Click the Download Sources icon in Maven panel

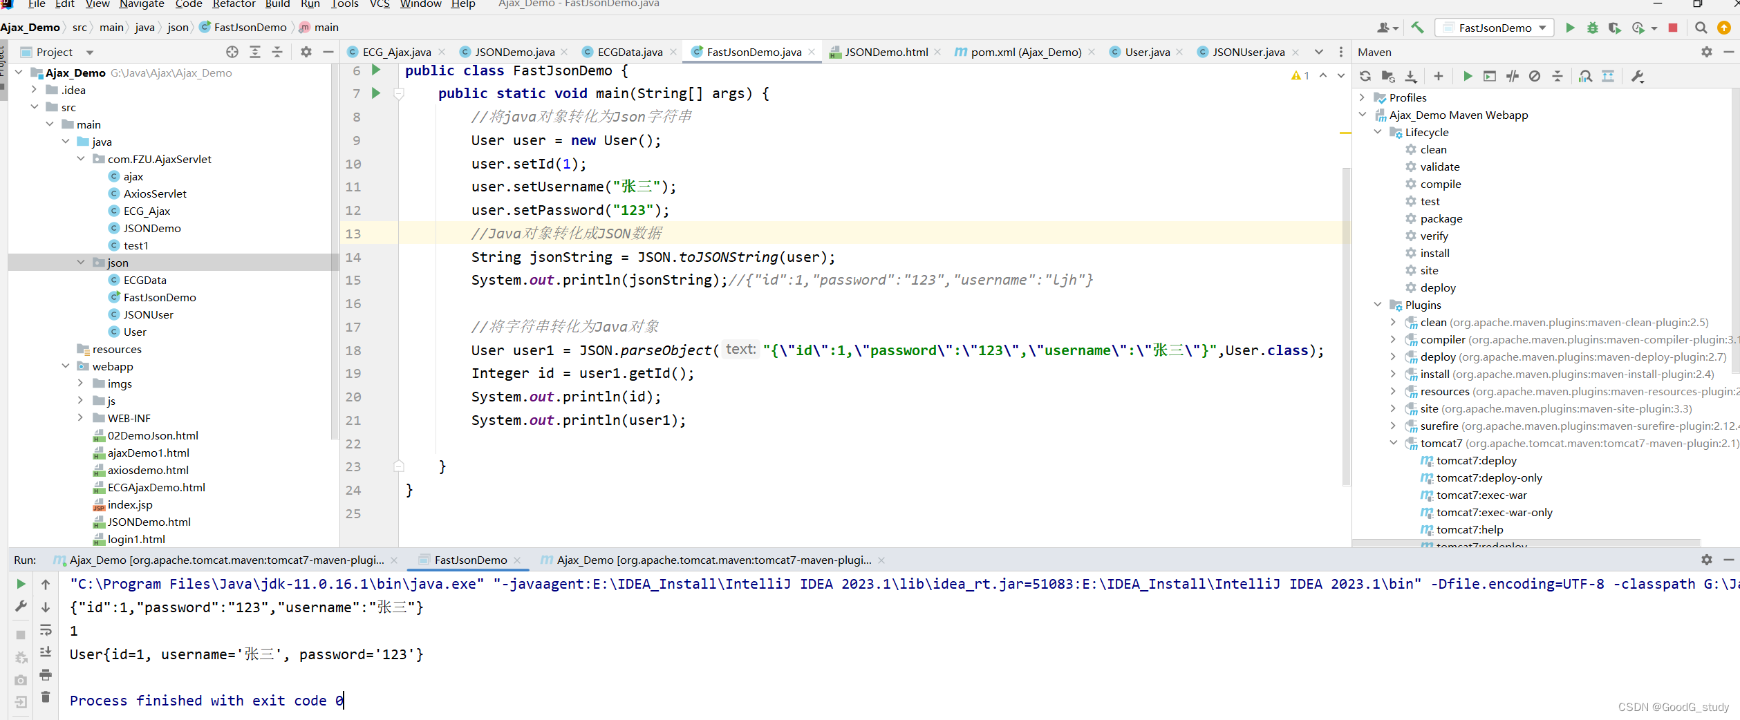(x=1410, y=76)
